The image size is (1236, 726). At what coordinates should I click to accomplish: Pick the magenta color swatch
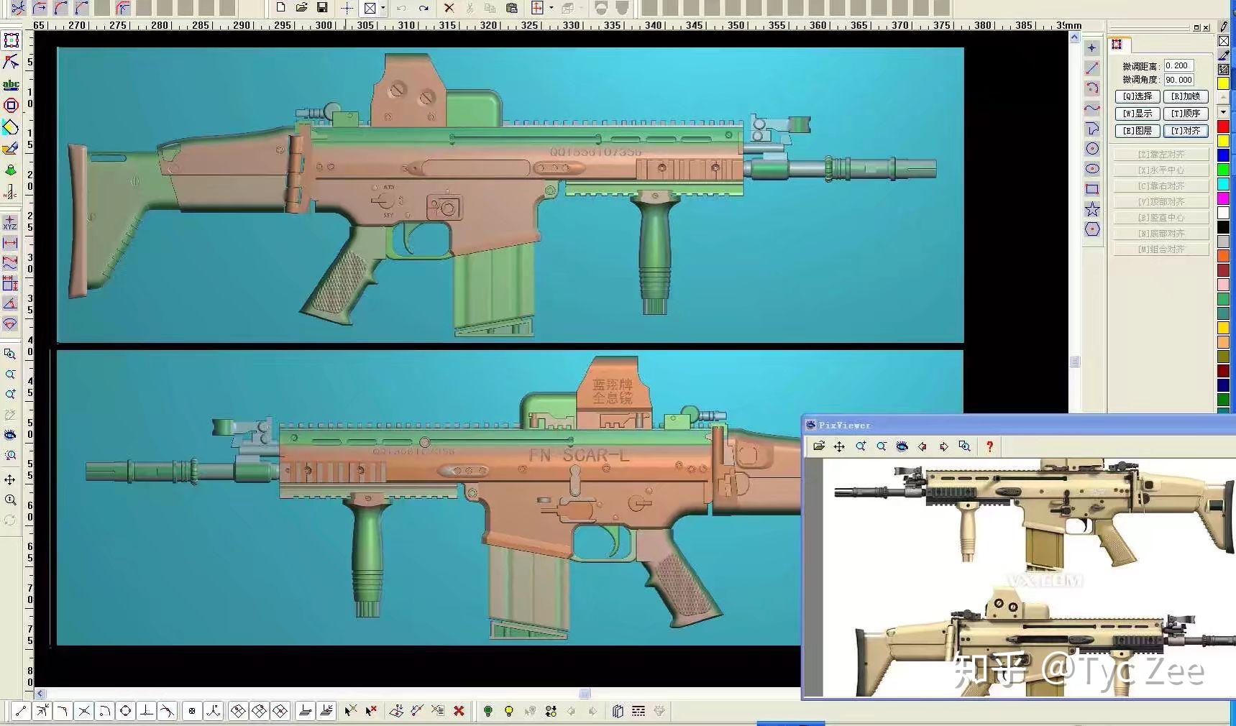click(1223, 198)
